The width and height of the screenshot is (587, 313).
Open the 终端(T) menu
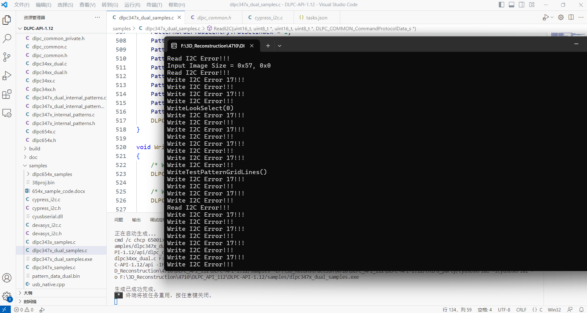point(154,5)
